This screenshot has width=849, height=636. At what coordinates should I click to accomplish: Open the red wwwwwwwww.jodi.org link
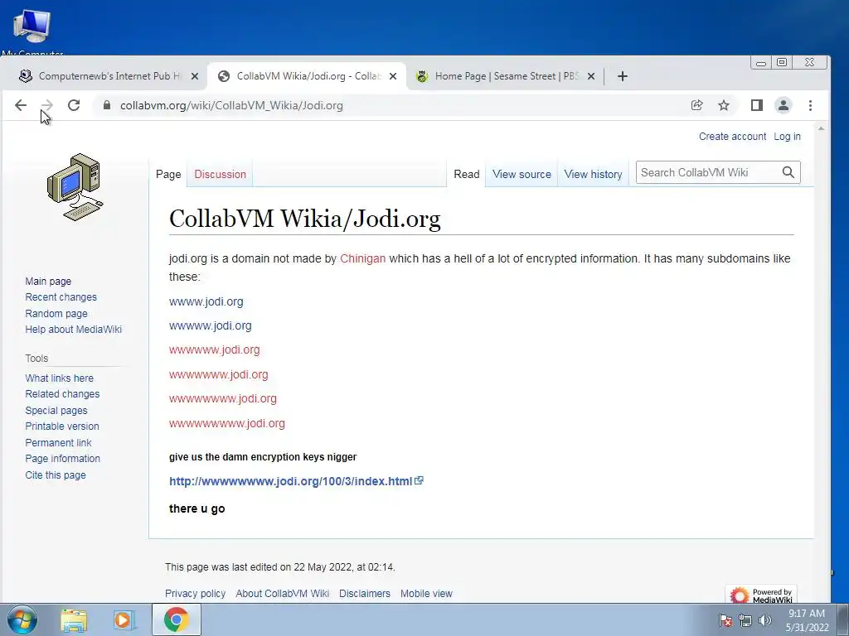pyautogui.click(x=227, y=423)
